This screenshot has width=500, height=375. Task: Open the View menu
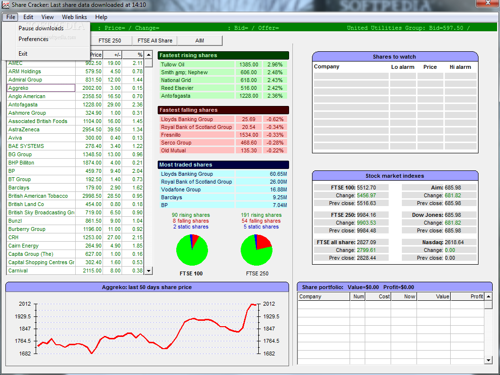[x=47, y=17]
